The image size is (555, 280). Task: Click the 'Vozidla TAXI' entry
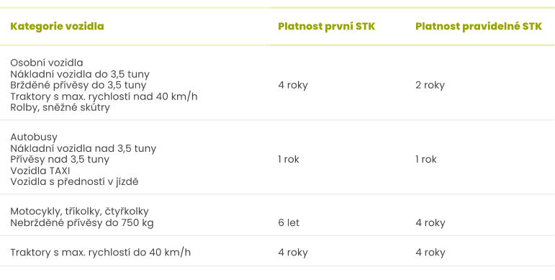tap(40, 171)
